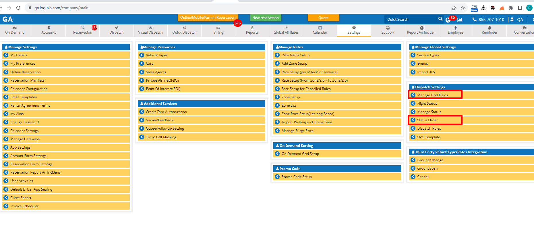Click the QA user profile icon
The height and width of the screenshot is (234, 534).
(x=512, y=20)
